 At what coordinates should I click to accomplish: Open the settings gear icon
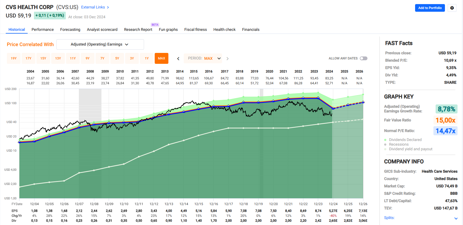(452, 8)
